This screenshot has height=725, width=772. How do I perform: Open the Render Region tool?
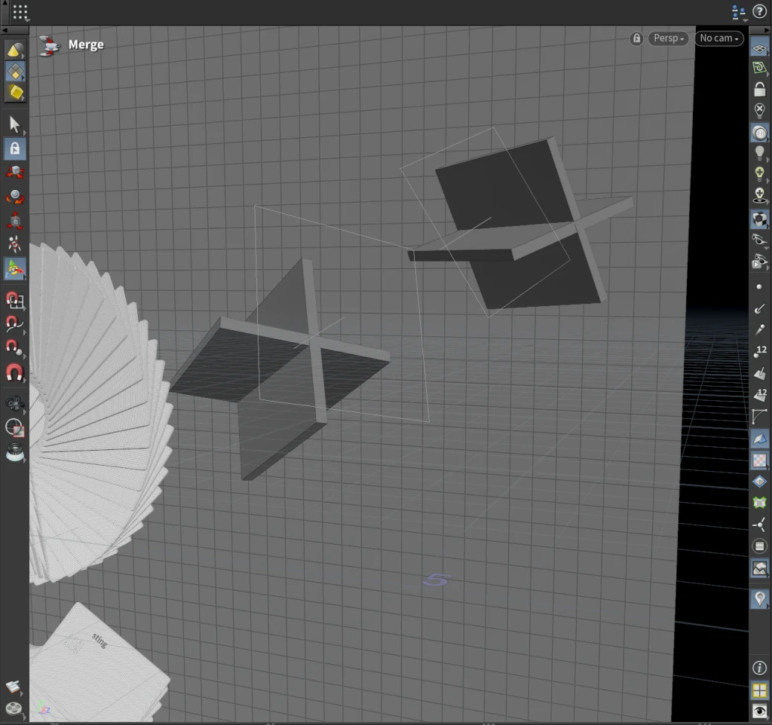pos(15,428)
